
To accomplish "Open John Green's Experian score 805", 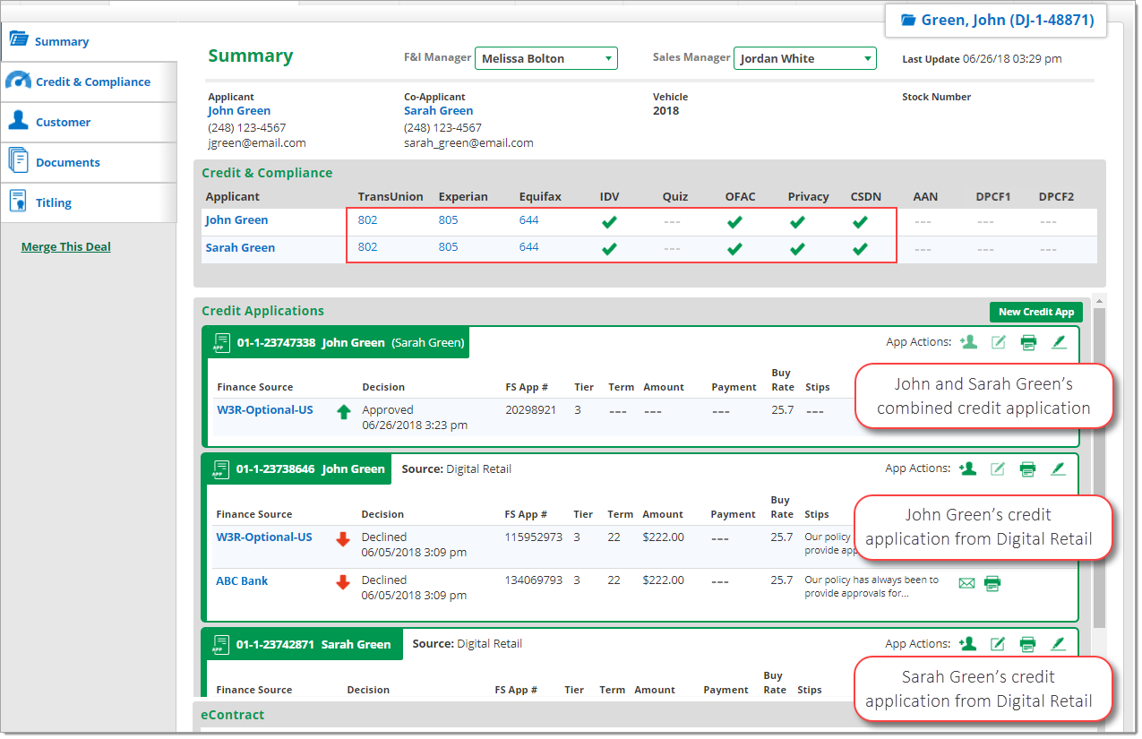I will click(448, 220).
